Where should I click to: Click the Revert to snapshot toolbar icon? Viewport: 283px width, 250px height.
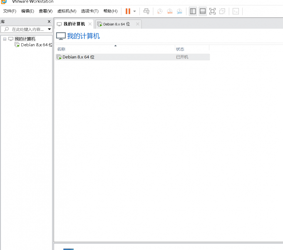(x=170, y=11)
